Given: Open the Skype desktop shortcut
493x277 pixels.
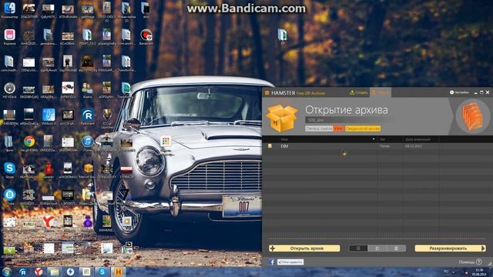Looking at the screenshot, I should coord(9,171).
